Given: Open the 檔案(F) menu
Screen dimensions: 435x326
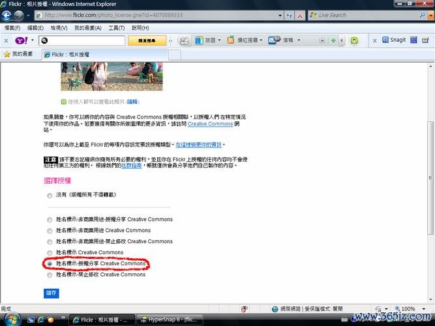Looking at the screenshot, I should click(x=12, y=28).
